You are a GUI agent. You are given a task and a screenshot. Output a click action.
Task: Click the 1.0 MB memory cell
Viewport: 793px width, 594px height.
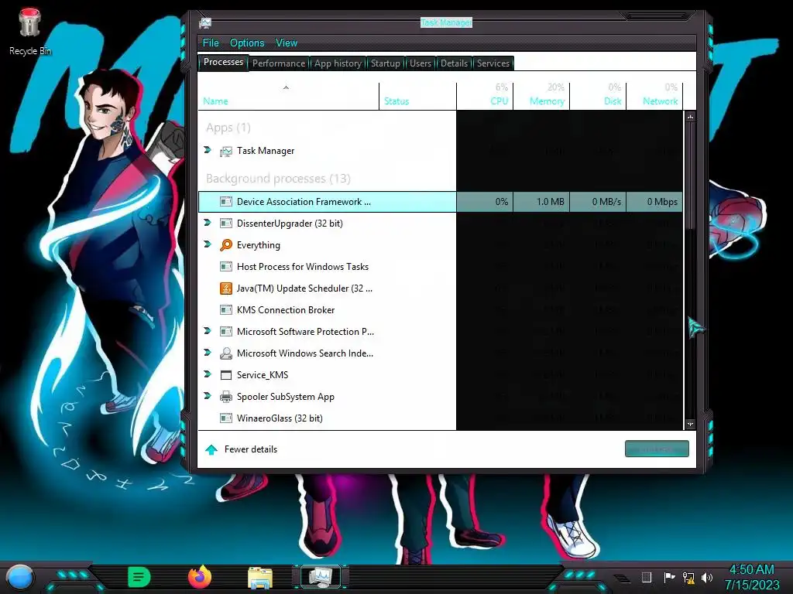tap(541, 202)
